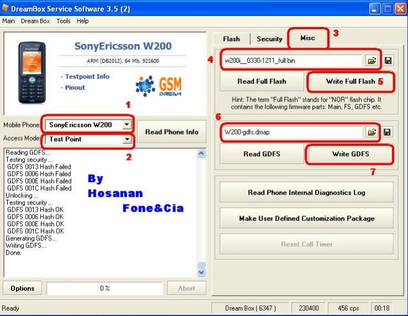
Task: Click 'GDFS 0013 Hash OK' log line
Action: pos(35,210)
